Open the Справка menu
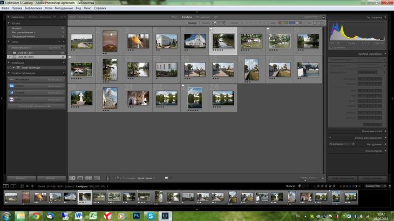 [100, 8]
